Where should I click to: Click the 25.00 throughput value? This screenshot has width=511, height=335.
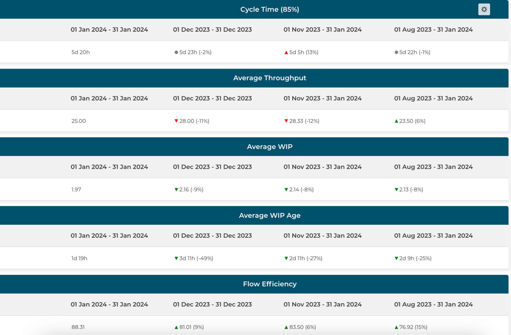[x=78, y=121]
